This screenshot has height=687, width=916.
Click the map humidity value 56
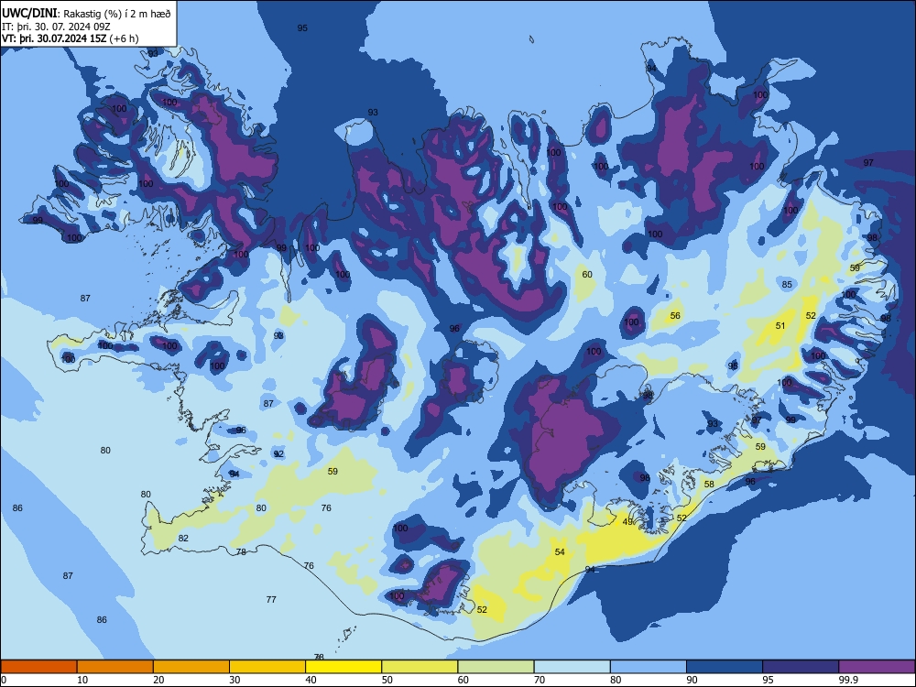tap(675, 315)
